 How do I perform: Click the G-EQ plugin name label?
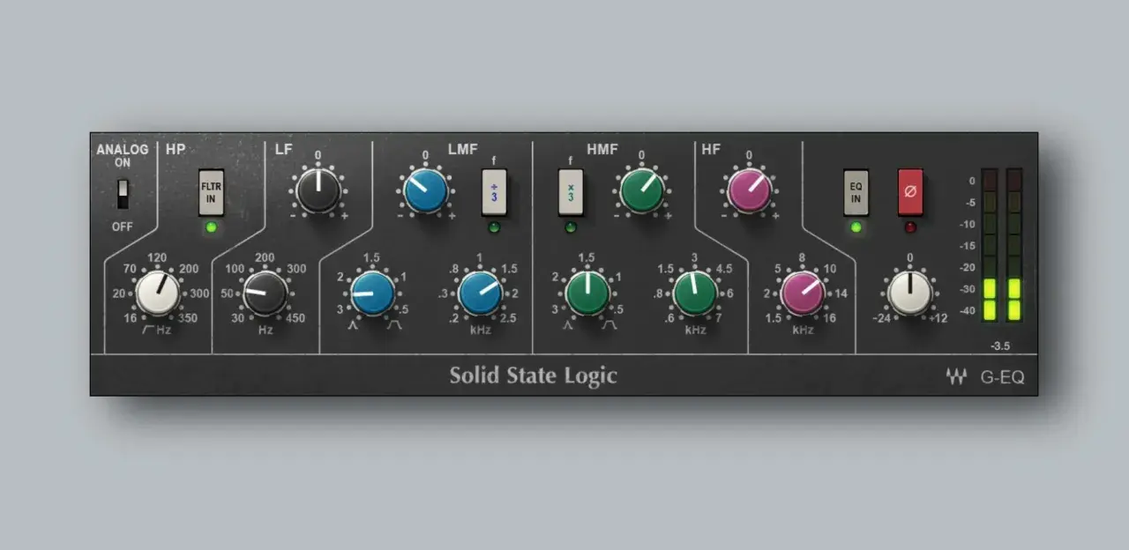pos(1002,378)
